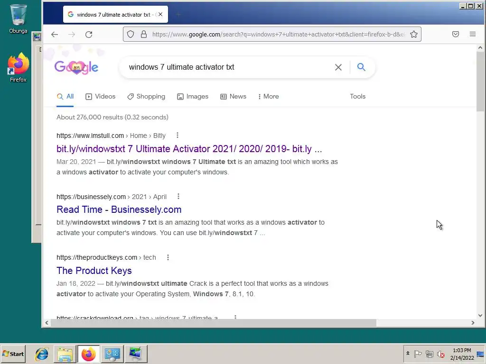Click Show Desktop button

481,354
